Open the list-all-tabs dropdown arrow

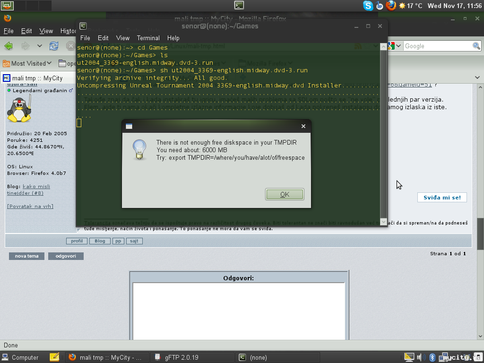pos(477,78)
